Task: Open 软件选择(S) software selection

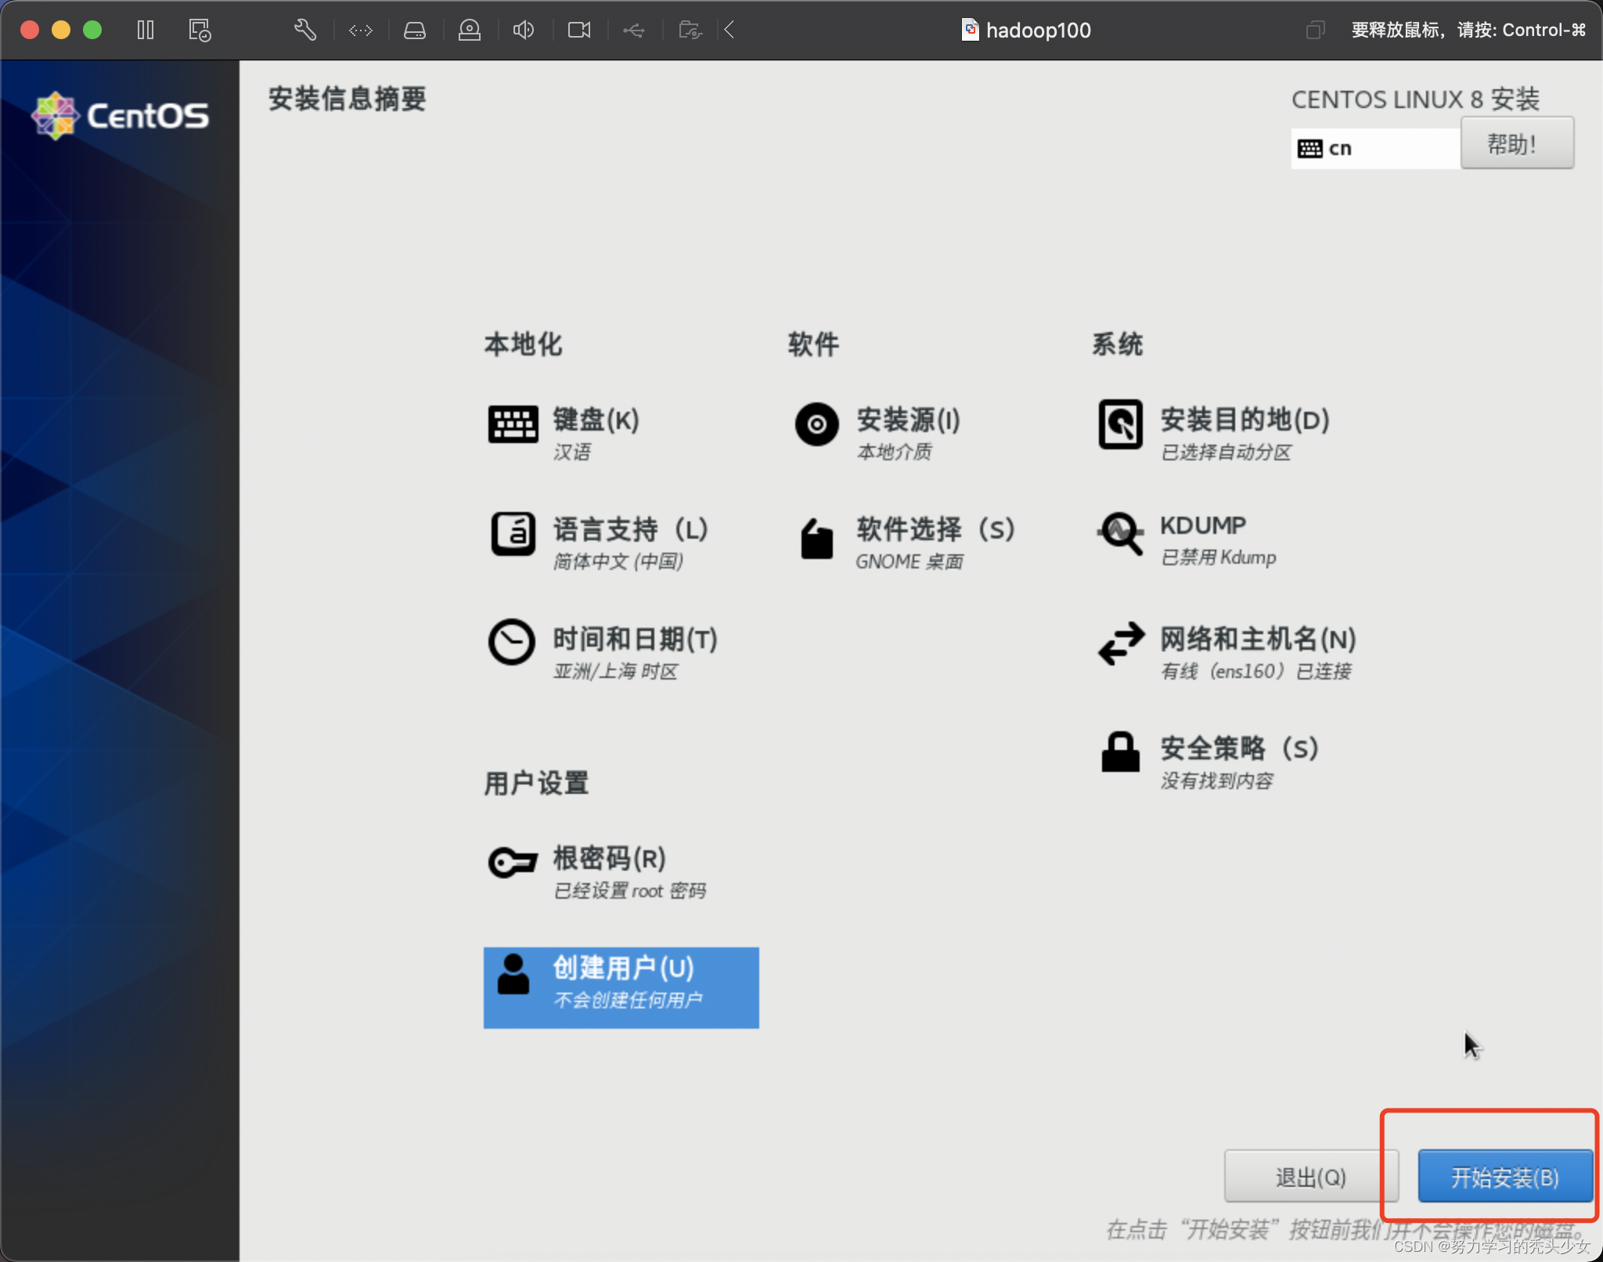Action: 935,529
